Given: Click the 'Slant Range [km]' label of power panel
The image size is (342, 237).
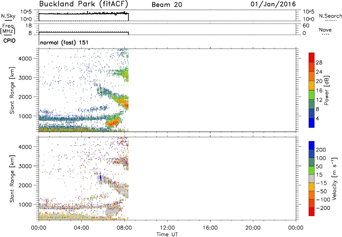Looking at the screenshot, I should [x=12, y=90].
